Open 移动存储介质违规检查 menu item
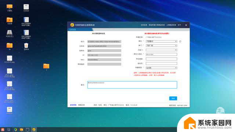Viewport: 235px width, 132px height. (x=157, y=25)
